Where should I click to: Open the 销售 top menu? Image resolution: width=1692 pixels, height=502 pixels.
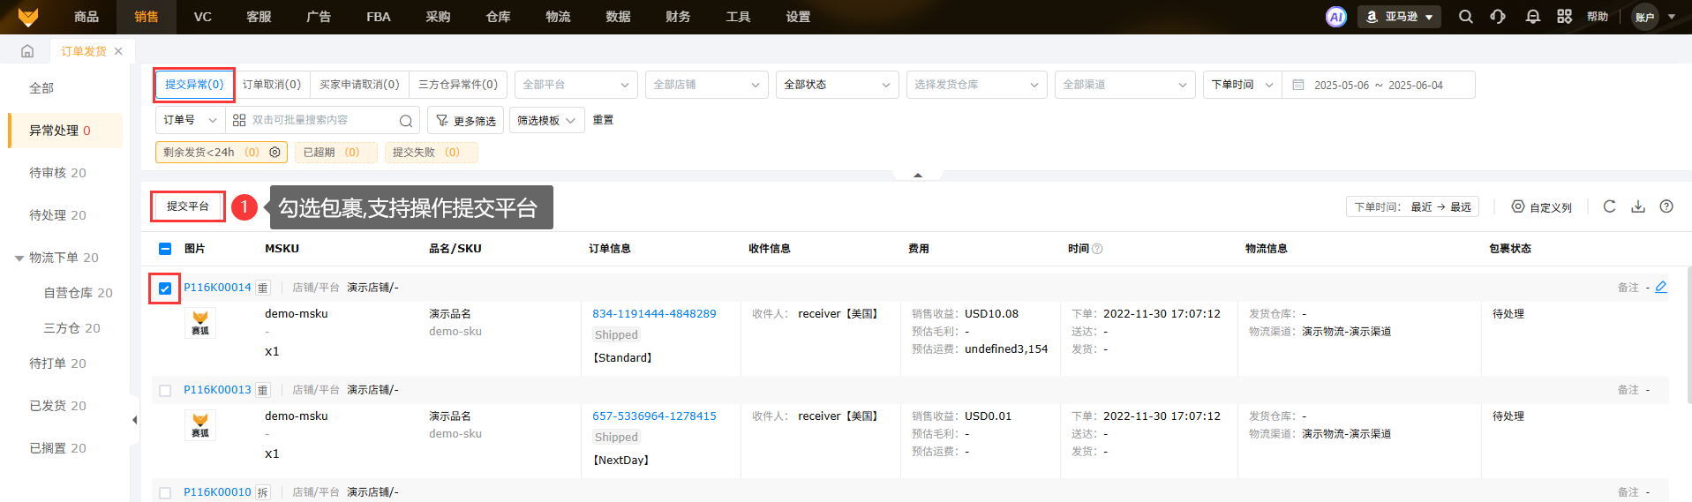[x=147, y=17]
